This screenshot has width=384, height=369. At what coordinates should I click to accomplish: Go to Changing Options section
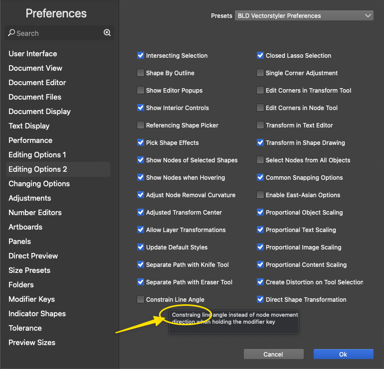click(39, 184)
